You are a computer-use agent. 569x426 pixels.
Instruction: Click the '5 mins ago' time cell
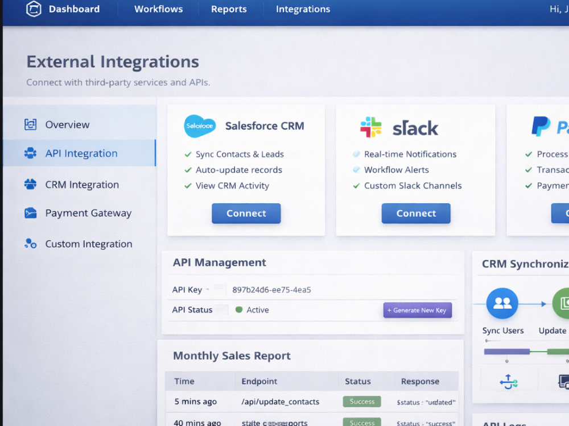(195, 402)
